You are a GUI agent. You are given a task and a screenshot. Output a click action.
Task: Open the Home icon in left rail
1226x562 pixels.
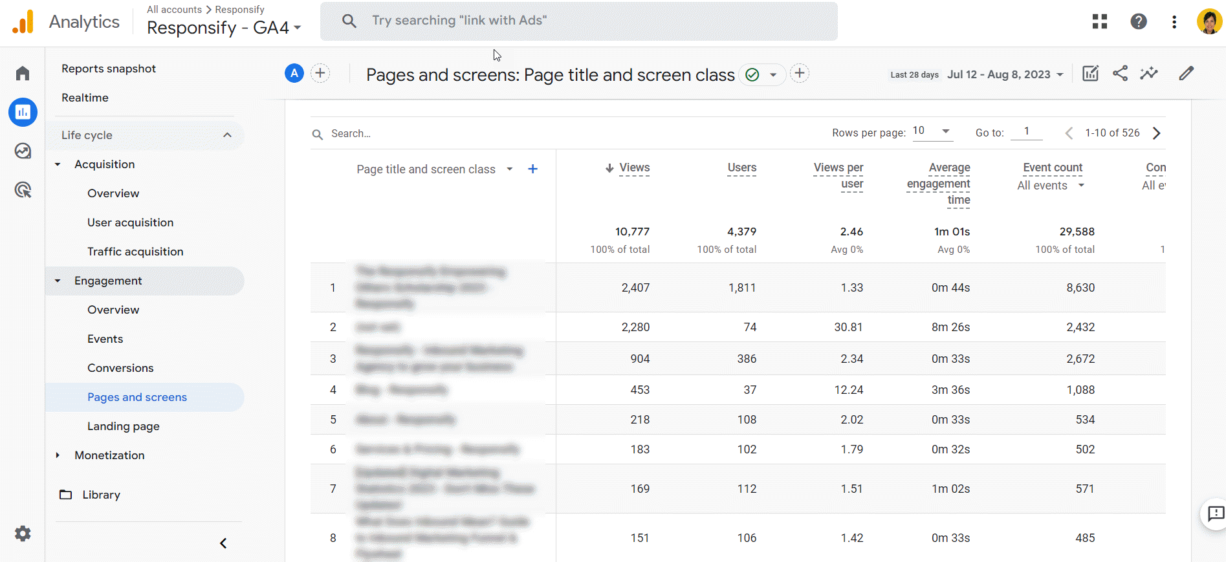[x=23, y=73]
